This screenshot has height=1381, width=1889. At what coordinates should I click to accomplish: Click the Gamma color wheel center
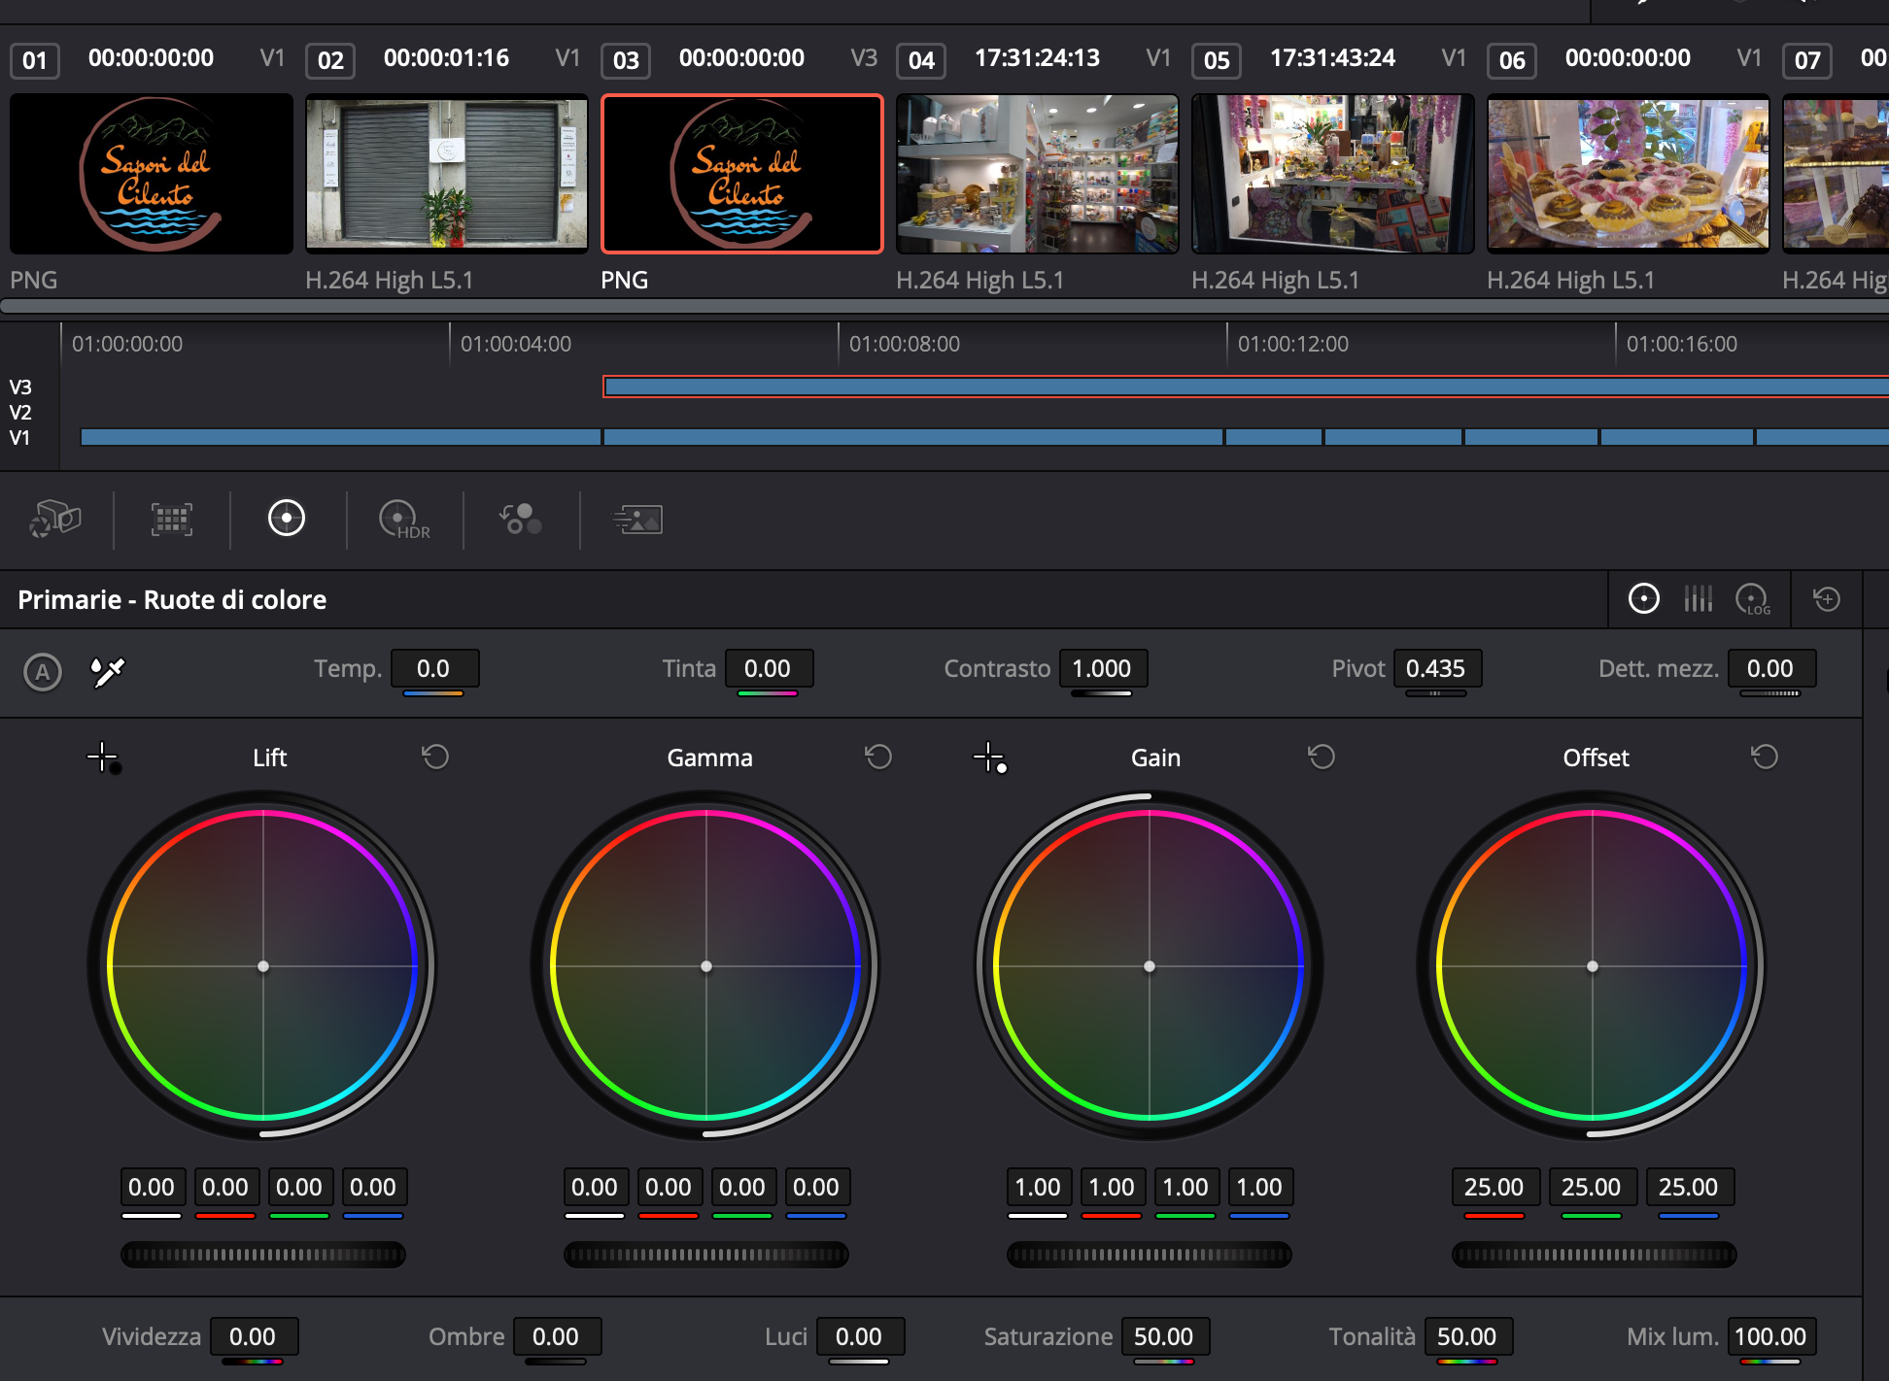coord(706,966)
